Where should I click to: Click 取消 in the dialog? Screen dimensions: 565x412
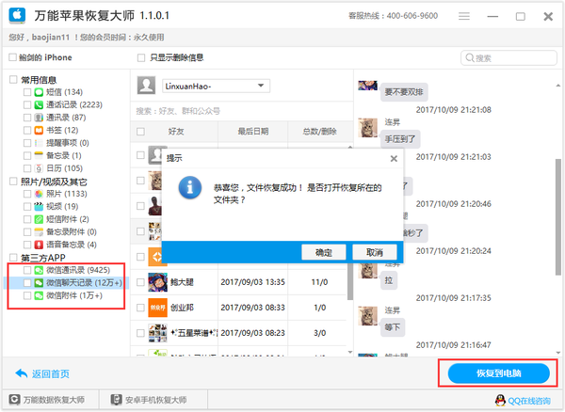(x=375, y=252)
